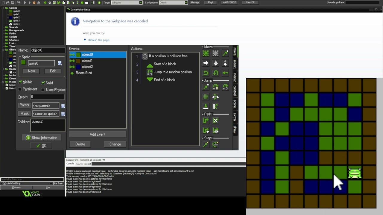
Task: Click the Delete event button
Action: [80, 144]
